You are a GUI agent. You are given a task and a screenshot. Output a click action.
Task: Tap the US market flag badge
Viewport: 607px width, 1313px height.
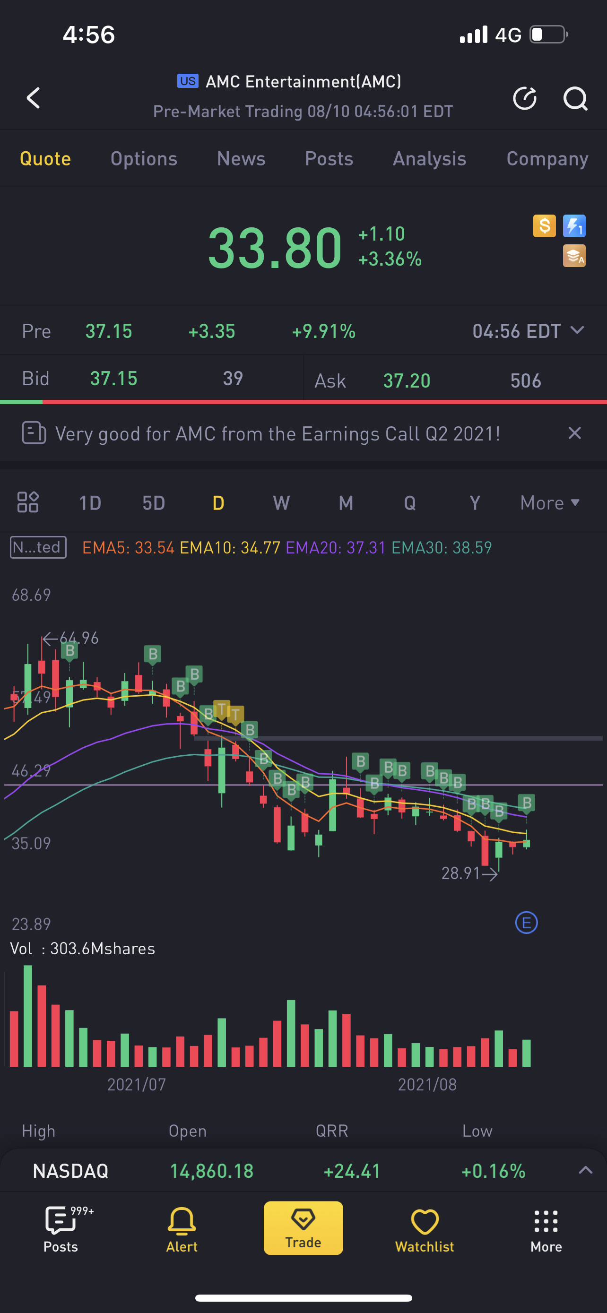(188, 81)
